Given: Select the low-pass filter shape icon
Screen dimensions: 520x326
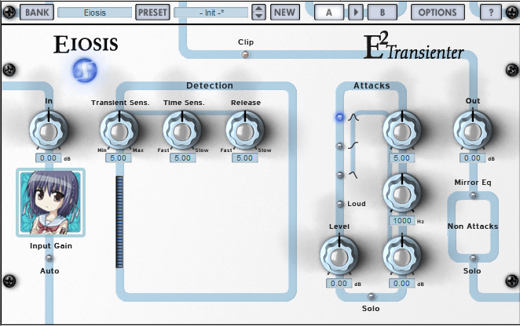Looking at the screenshot, I should [353, 175].
